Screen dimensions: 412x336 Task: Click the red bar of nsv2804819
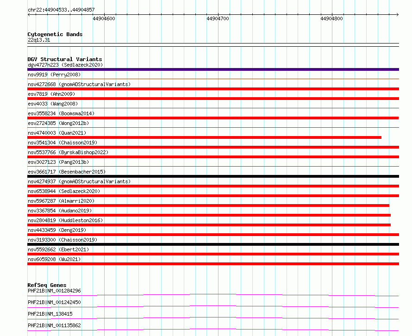pyautogui.click(x=209, y=225)
